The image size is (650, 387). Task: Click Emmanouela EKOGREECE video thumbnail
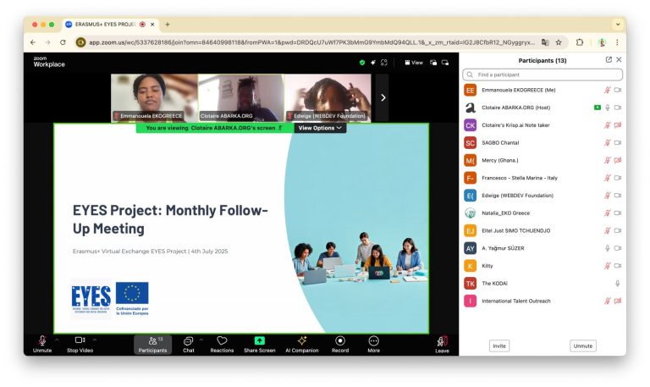coord(154,97)
